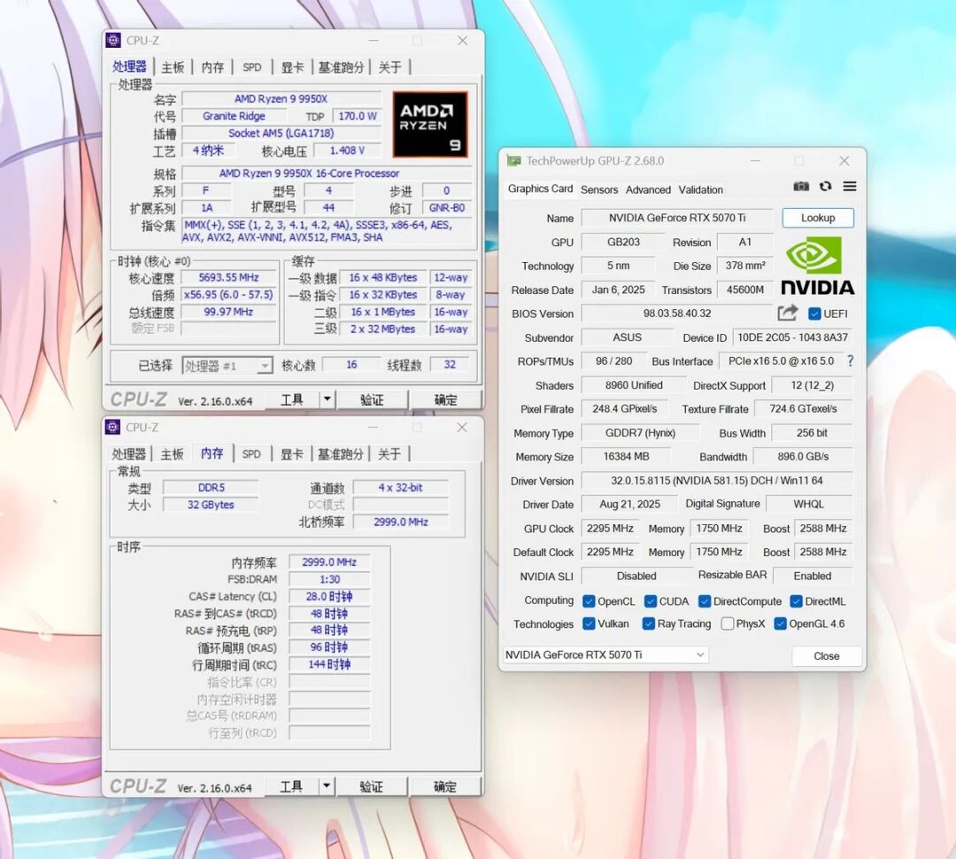Click memory type value DDR5

(x=211, y=487)
